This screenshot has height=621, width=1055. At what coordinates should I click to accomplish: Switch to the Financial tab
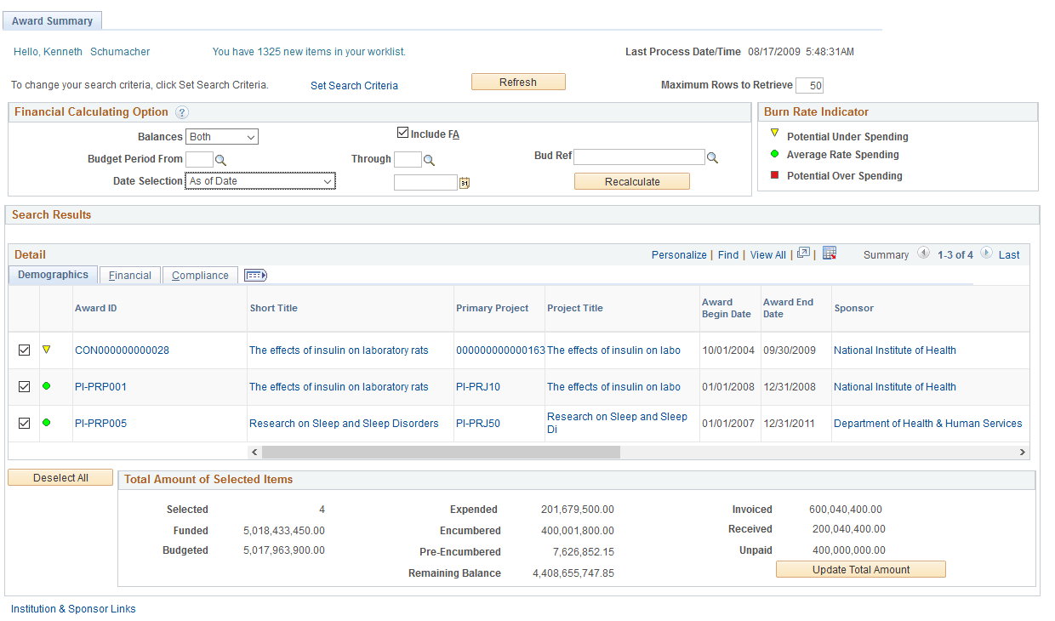(x=130, y=276)
